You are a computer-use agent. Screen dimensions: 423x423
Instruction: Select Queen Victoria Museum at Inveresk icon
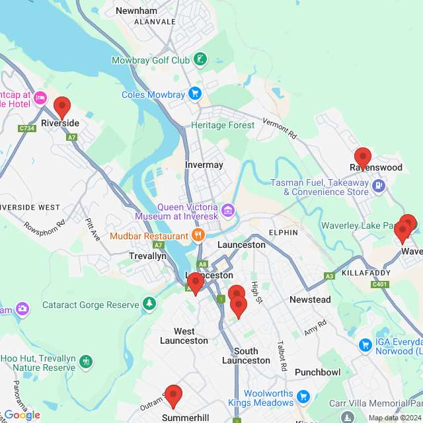[228, 210]
